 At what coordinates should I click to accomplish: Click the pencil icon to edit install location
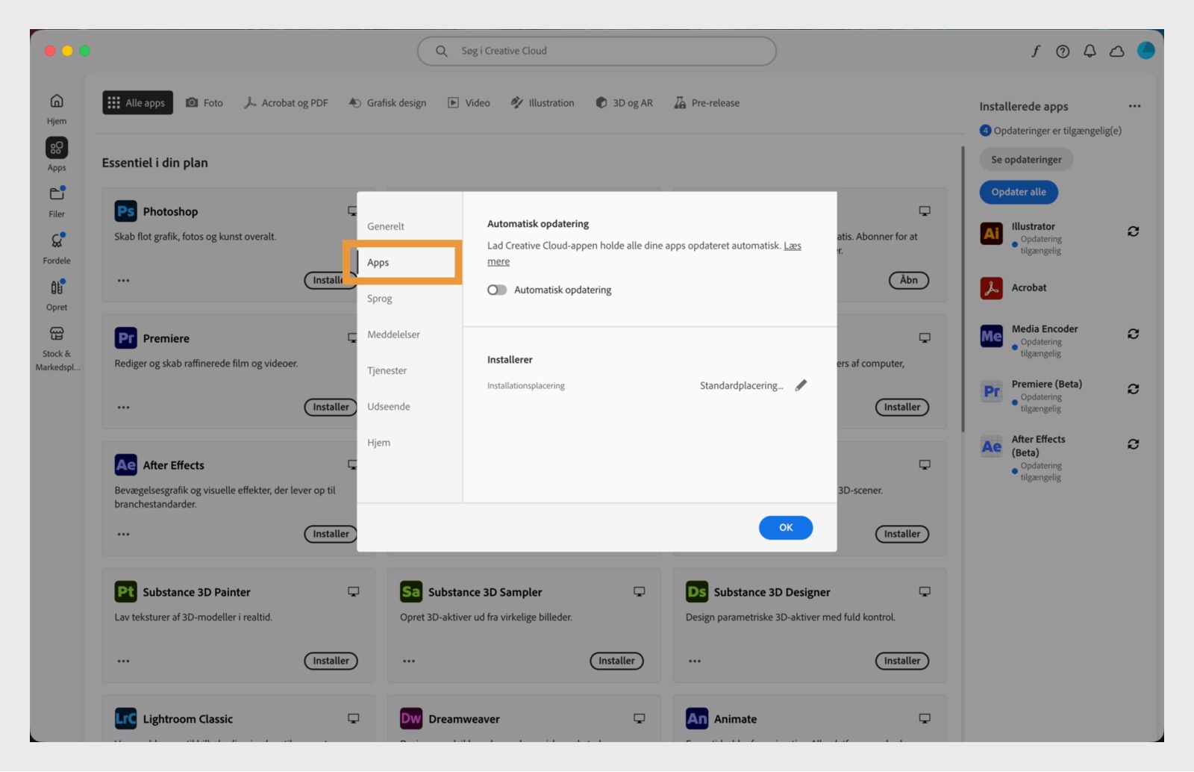tap(801, 385)
